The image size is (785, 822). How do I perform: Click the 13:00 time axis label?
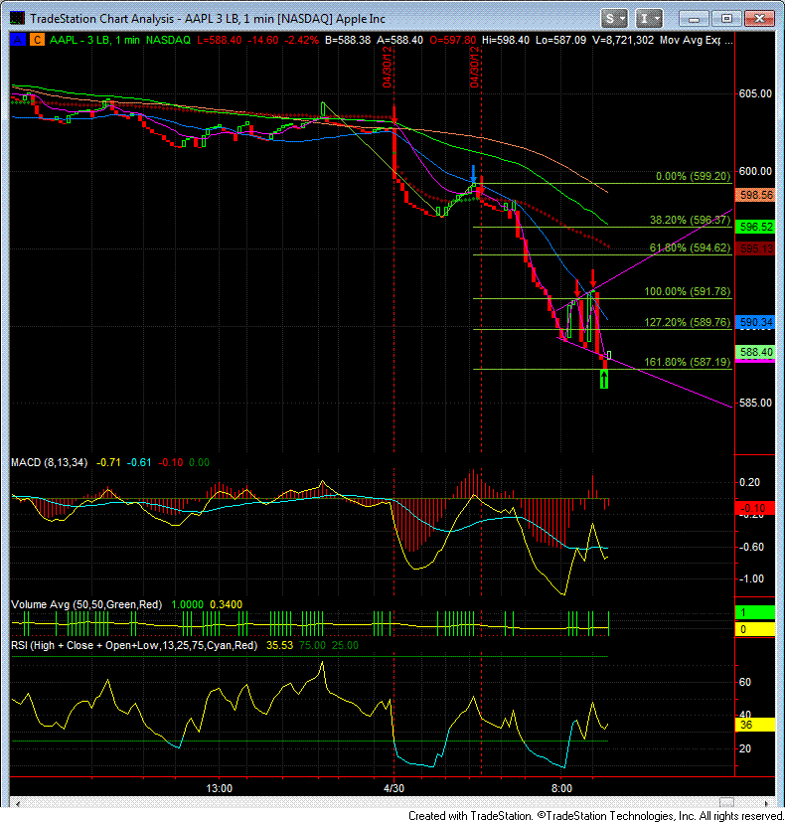pos(219,788)
